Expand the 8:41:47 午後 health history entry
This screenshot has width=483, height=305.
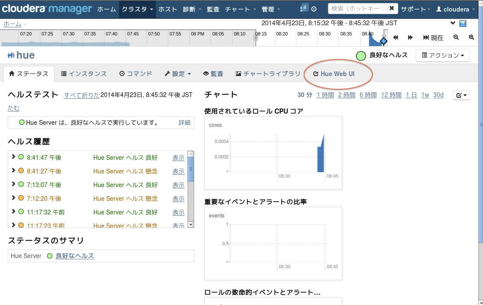point(14,157)
